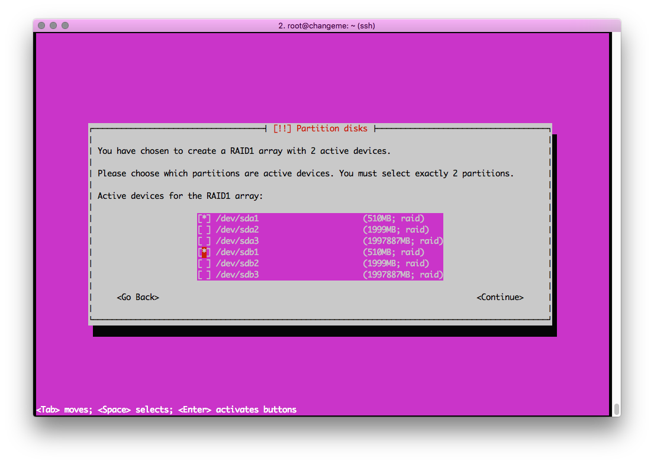Image resolution: width=654 pixels, height=464 pixels.
Task: Uncheck the /dev/sda1 checkbox
Action: coord(204,218)
